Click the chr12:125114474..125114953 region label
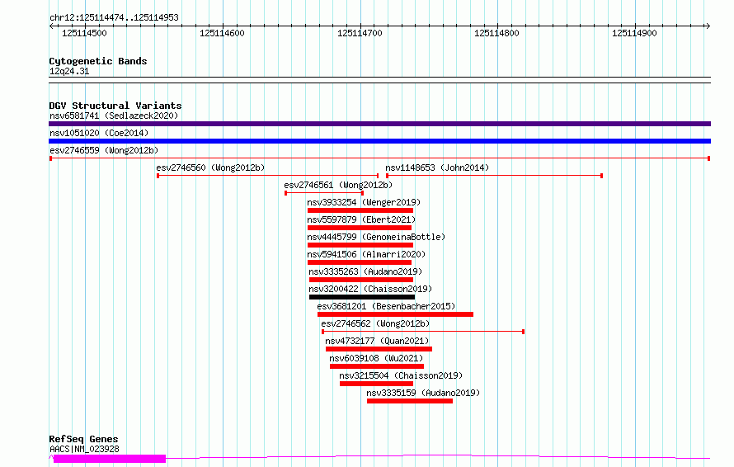Image resolution: width=734 pixels, height=467 pixels. 114,17
